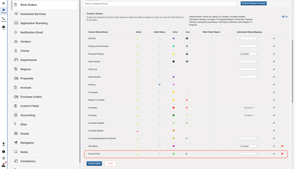The height and width of the screenshot is (169, 295).
Task: Open In Progress/Dispatch Confirmed mapping dropdown
Action: tap(249, 138)
